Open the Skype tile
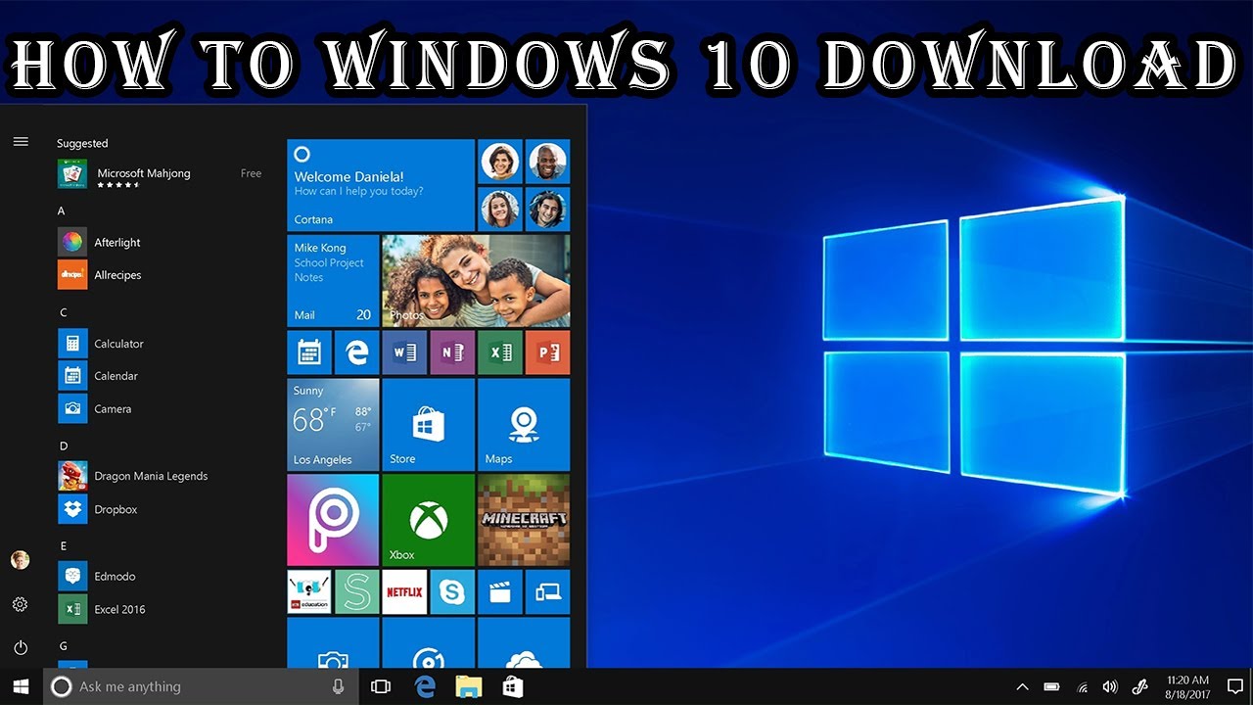Screen dimensions: 1253x705 coord(452,591)
